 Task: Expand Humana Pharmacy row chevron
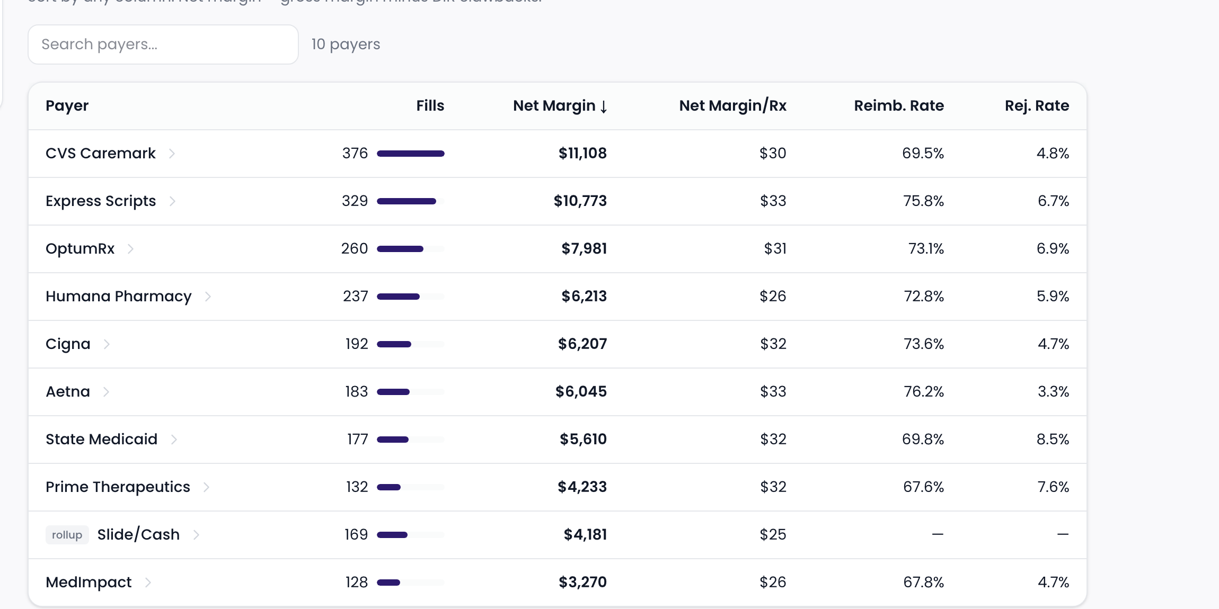coord(208,297)
